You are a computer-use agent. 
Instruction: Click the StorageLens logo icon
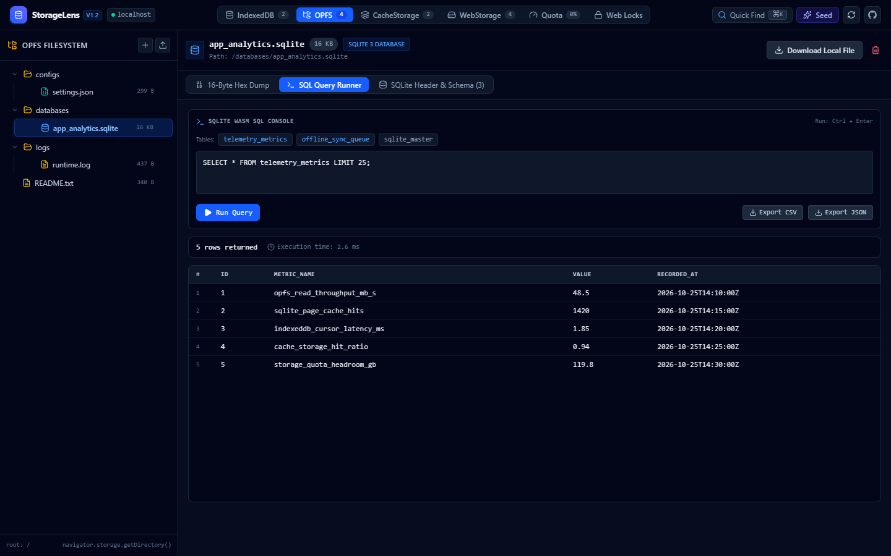pos(19,15)
